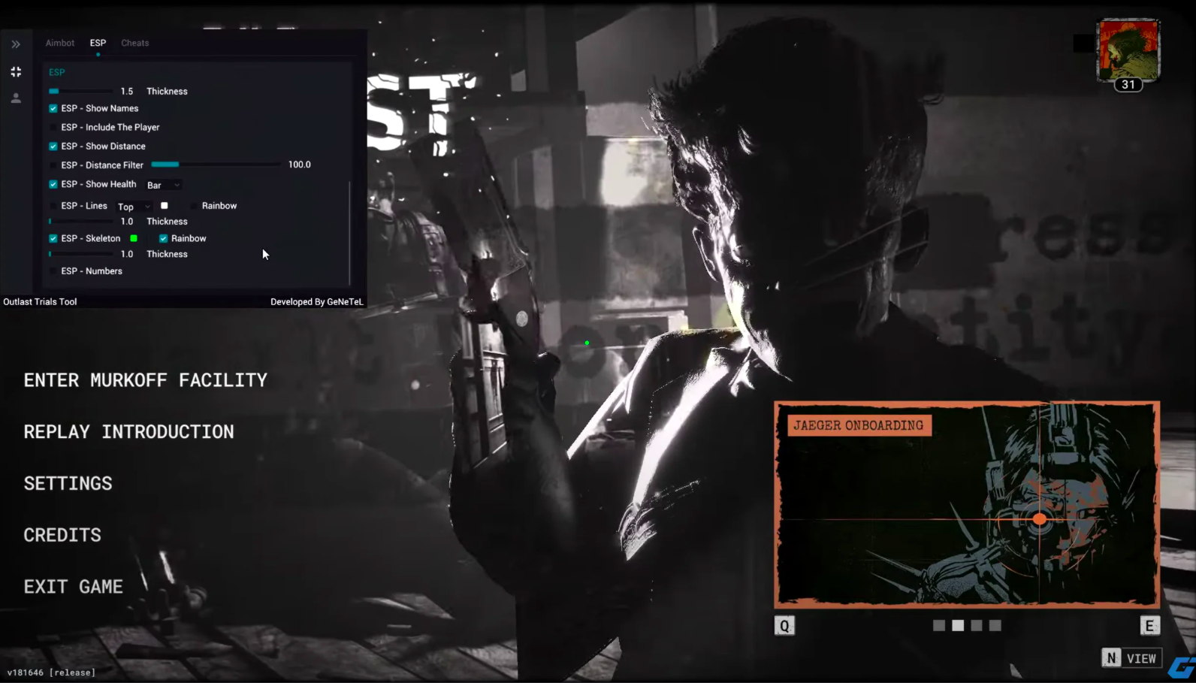Open the user profile icon in tool sidebar
This screenshot has width=1196, height=683.
click(16, 98)
